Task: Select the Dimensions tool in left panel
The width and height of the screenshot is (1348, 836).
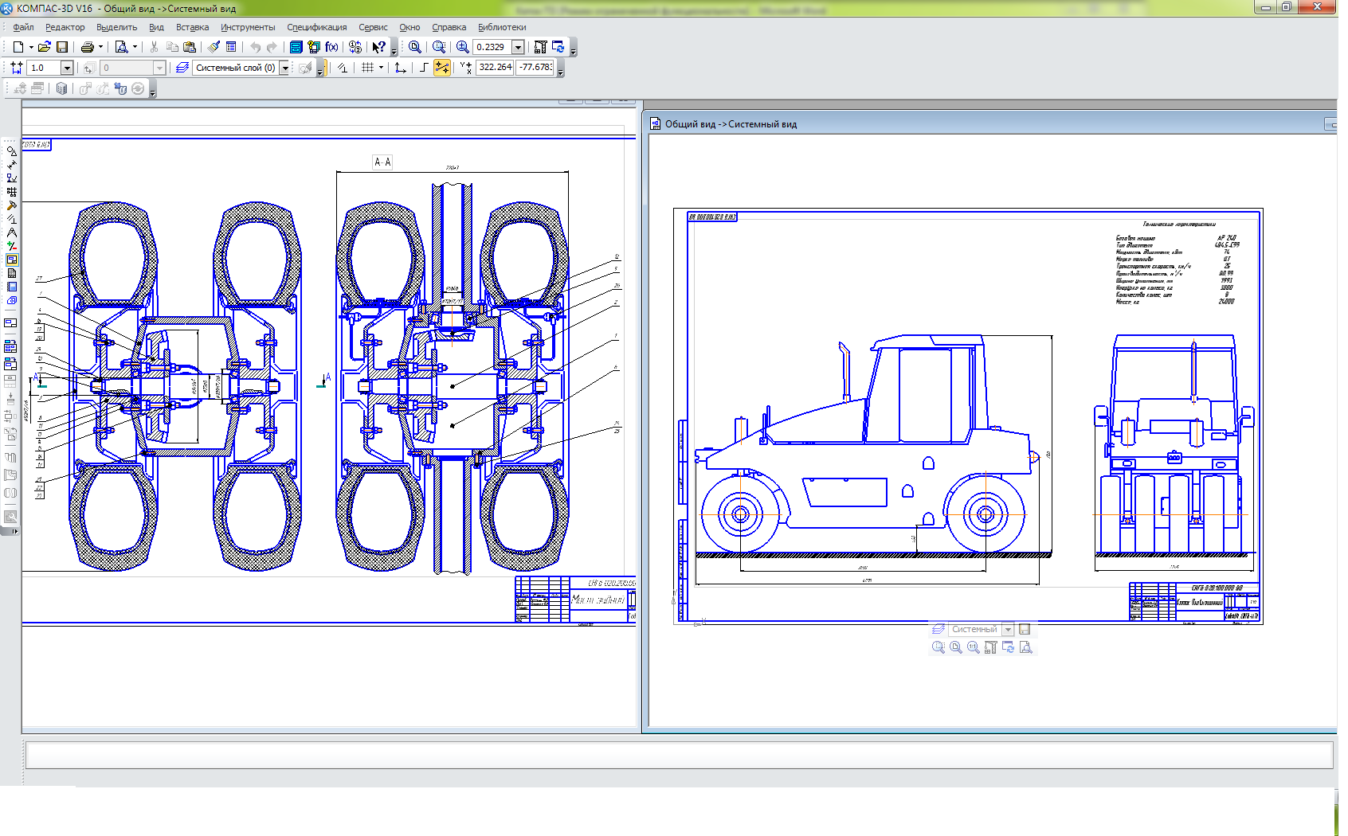Action: point(11,165)
